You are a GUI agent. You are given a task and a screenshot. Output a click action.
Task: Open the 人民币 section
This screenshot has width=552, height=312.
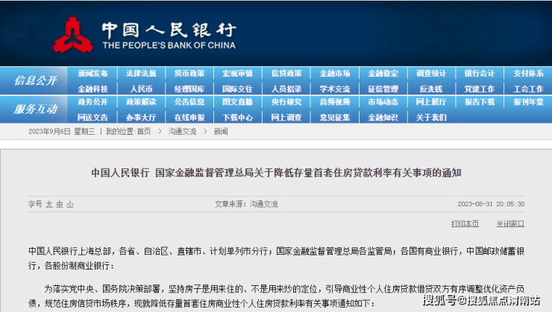coord(141,89)
